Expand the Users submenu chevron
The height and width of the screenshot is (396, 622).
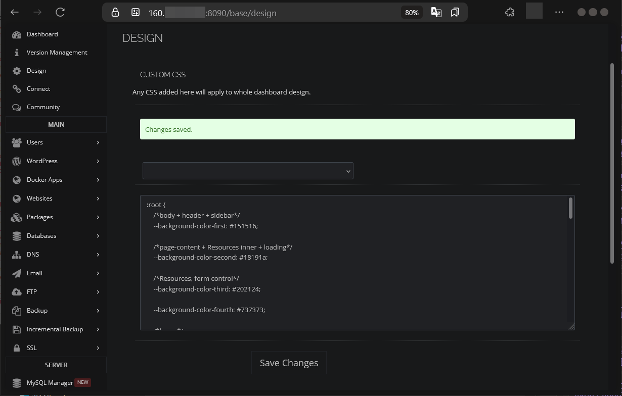click(98, 142)
